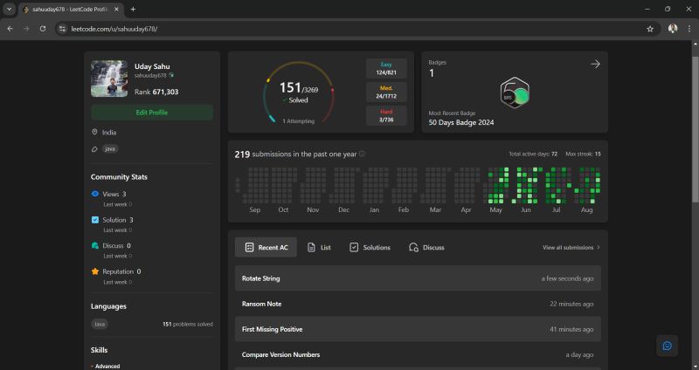Image resolution: width=699 pixels, height=370 pixels.
Task: Open Chrome three-dot menu
Action: pos(689,28)
